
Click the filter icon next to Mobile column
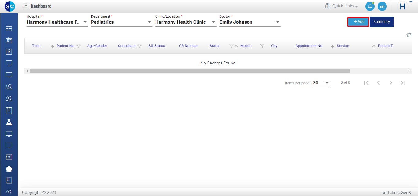262,46
